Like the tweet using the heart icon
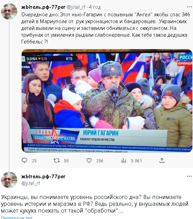This screenshot has height=219, width=193. coord(89,161)
